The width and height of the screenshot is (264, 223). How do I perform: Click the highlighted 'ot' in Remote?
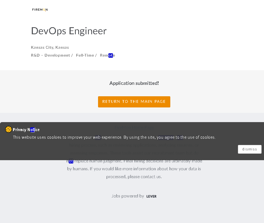pyautogui.click(x=111, y=55)
